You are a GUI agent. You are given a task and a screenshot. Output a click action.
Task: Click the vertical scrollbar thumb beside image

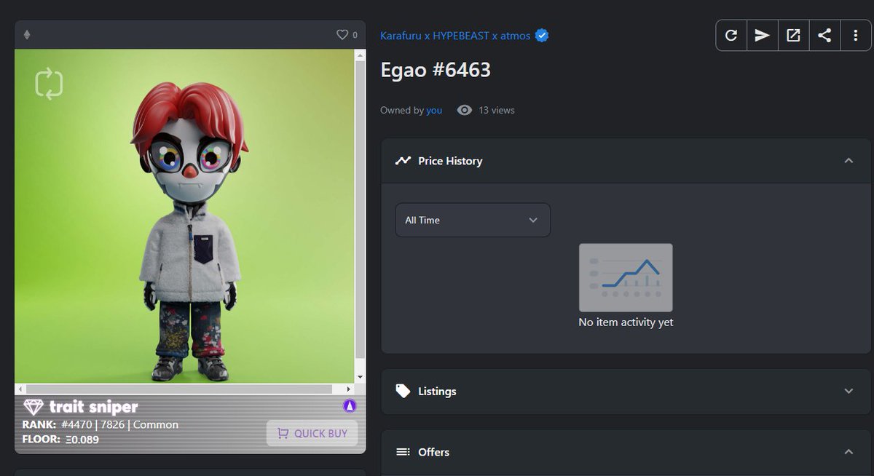[360, 210]
